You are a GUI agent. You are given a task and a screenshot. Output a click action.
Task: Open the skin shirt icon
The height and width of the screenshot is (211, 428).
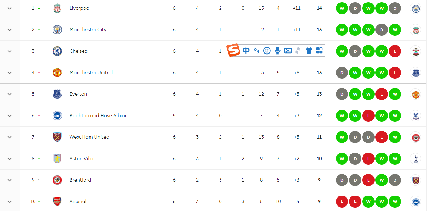pyautogui.click(x=309, y=51)
